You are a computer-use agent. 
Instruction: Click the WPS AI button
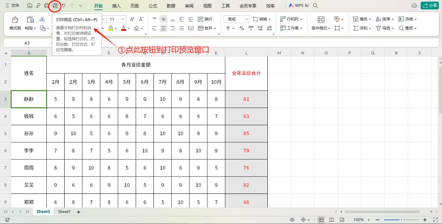pos(299,6)
